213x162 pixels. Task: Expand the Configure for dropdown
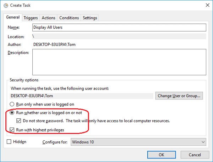click(138, 142)
